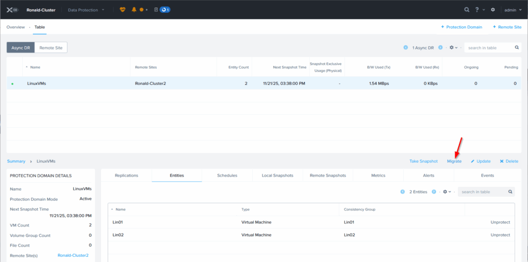Open the Schedules tab

point(227,176)
